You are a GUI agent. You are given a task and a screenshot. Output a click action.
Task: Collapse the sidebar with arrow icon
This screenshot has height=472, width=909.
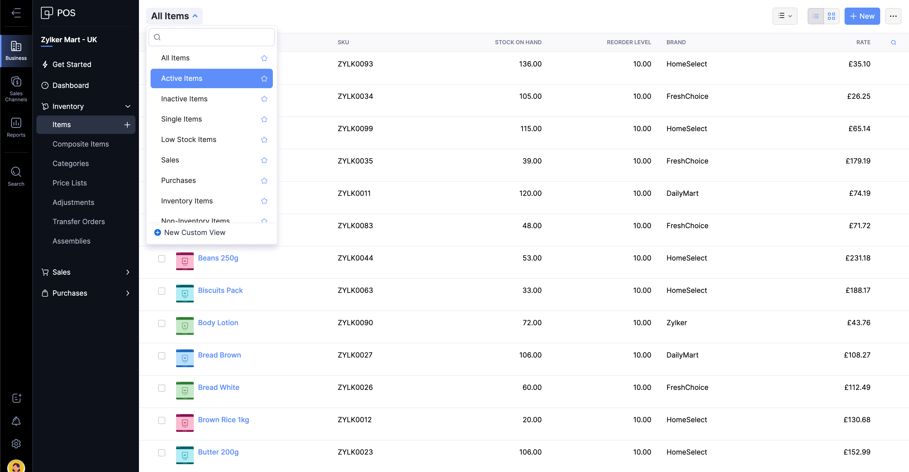tap(16, 13)
